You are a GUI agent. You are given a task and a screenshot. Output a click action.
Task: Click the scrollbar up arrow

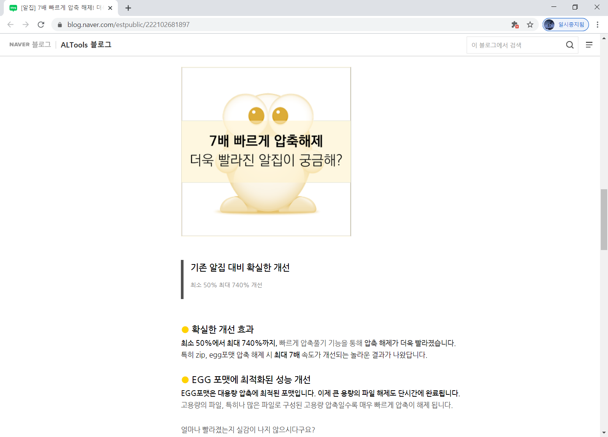point(604,38)
